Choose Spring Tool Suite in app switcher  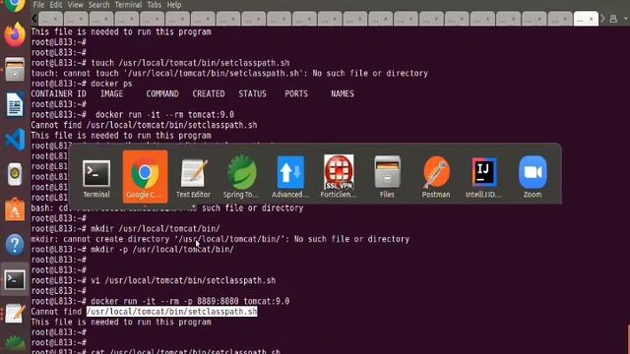click(241, 177)
